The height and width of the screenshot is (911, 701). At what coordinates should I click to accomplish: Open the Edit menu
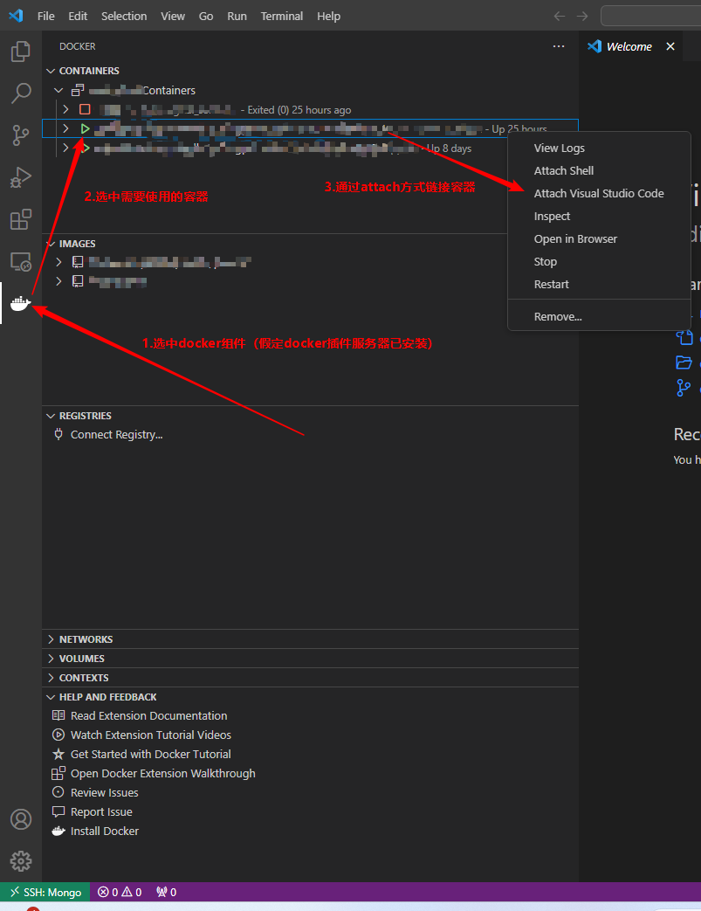78,17
